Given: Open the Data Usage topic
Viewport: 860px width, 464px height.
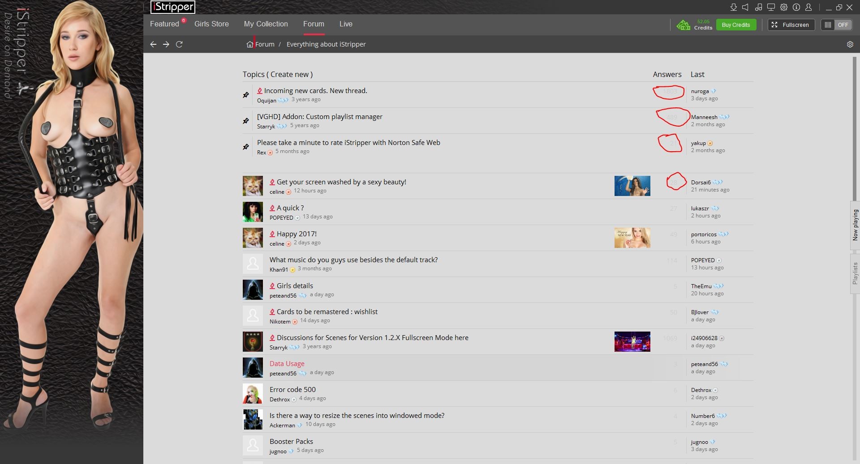Looking at the screenshot, I should click(287, 364).
